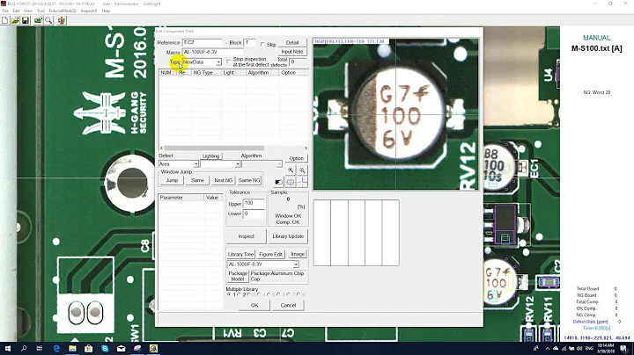Click the Detail button
The height and width of the screenshot is (355, 634).
click(292, 43)
